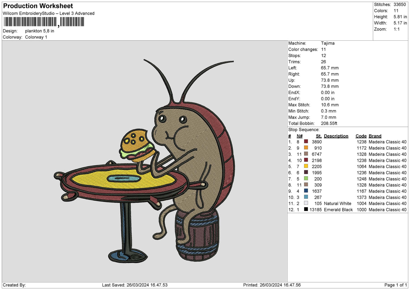
Task: Click the EndX value 0.00 in
Action: 328,92
